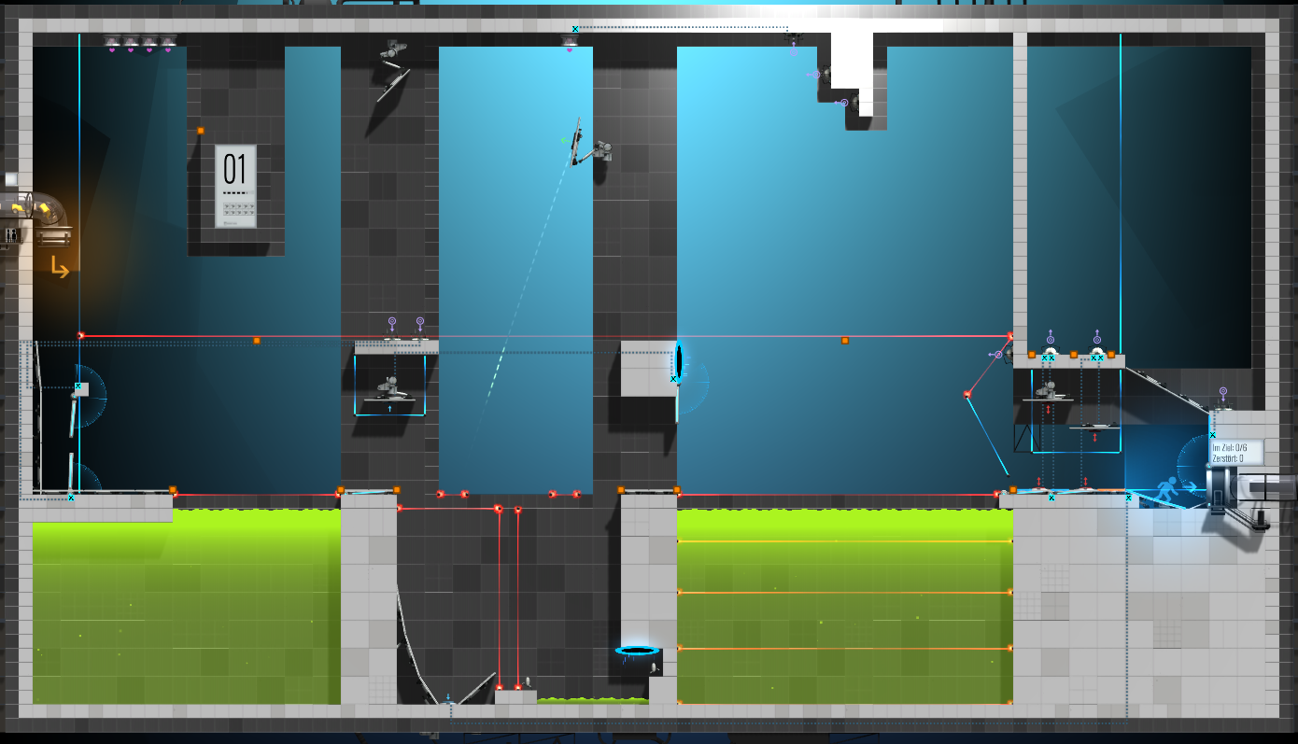This screenshot has width=1298, height=744.
Task: Click the leftmost heart dropper at the top left
Action: 112,43
